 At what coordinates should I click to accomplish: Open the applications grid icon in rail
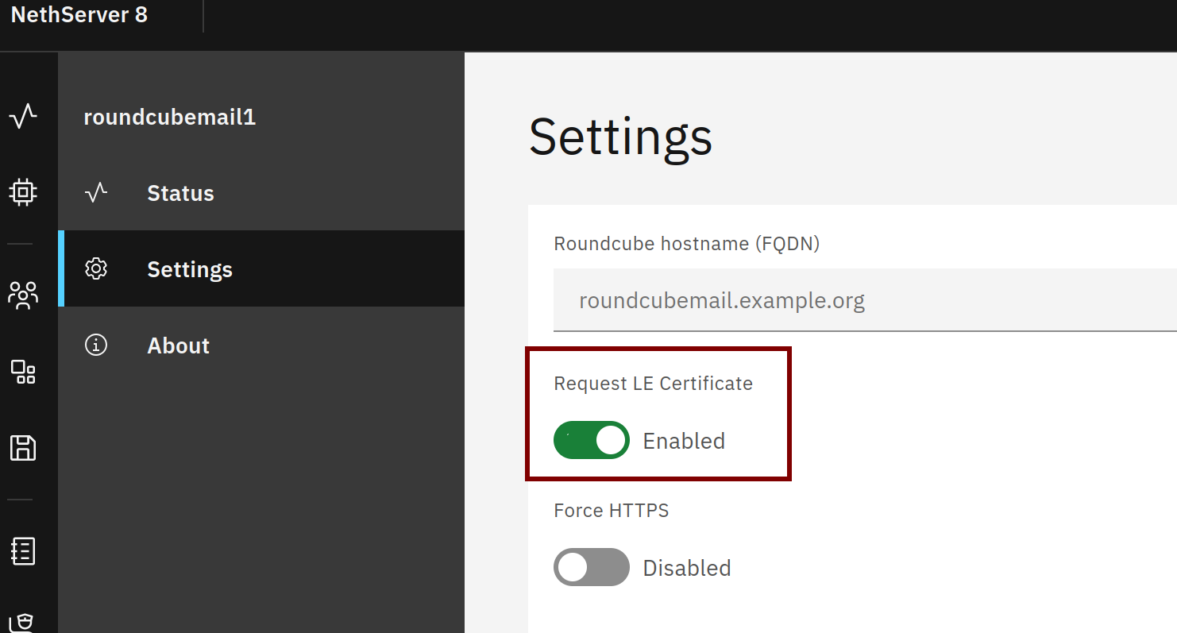[x=23, y=372]
